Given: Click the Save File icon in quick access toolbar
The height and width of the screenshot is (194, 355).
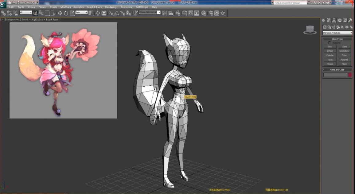Looking at the screenshot, I should click(x=18, y=2).
